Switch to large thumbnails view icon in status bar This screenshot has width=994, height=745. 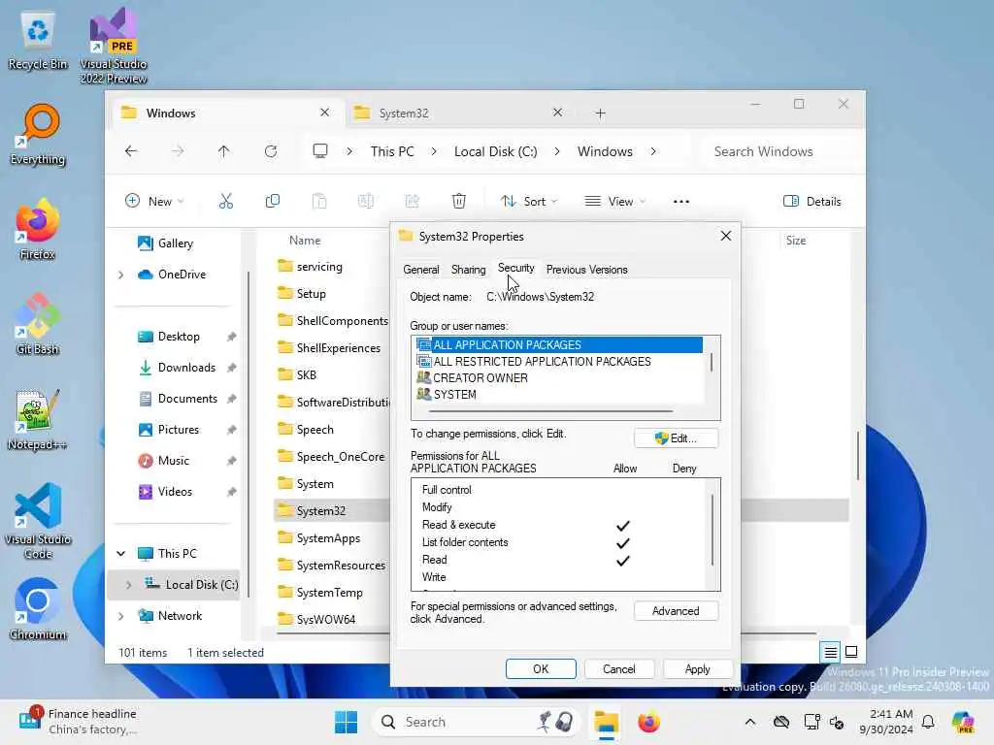pyautogui.click(x=851, y=652)
